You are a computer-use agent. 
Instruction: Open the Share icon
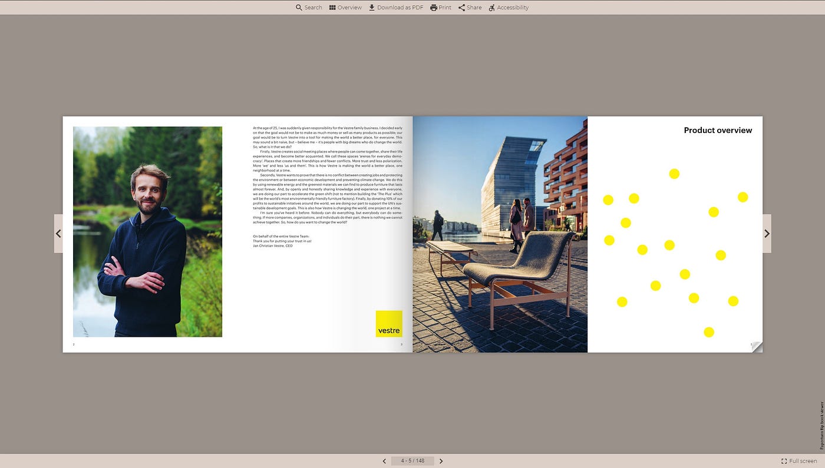(x=462, y=8)
